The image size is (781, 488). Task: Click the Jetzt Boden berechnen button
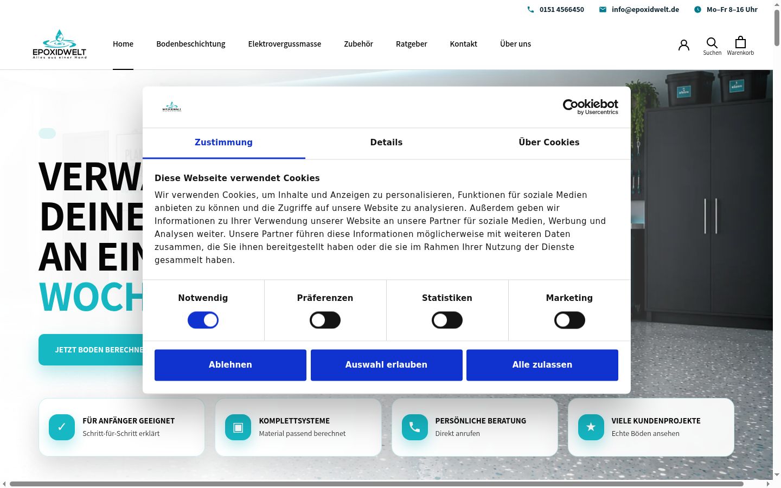(x=99, y=350)
